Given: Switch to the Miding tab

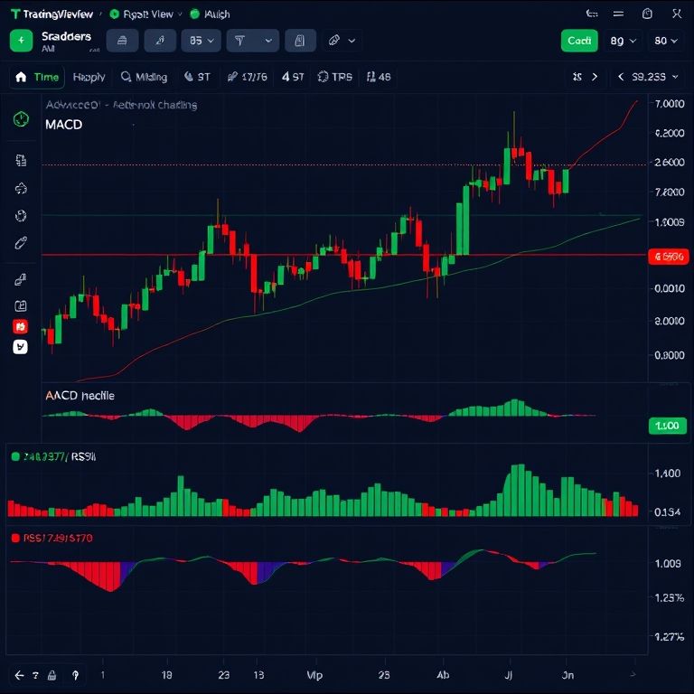Looking at the screenshot, I should [144, 77].
